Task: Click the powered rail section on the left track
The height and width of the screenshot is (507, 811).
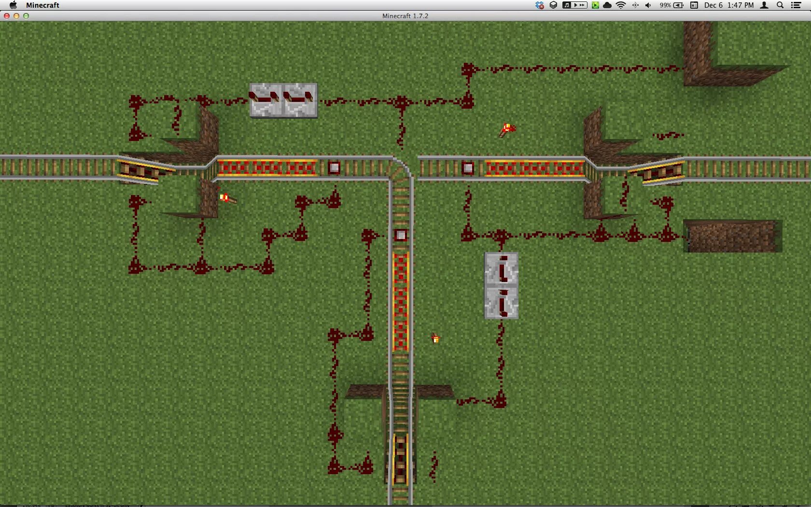Action: [x=267, y=168]
